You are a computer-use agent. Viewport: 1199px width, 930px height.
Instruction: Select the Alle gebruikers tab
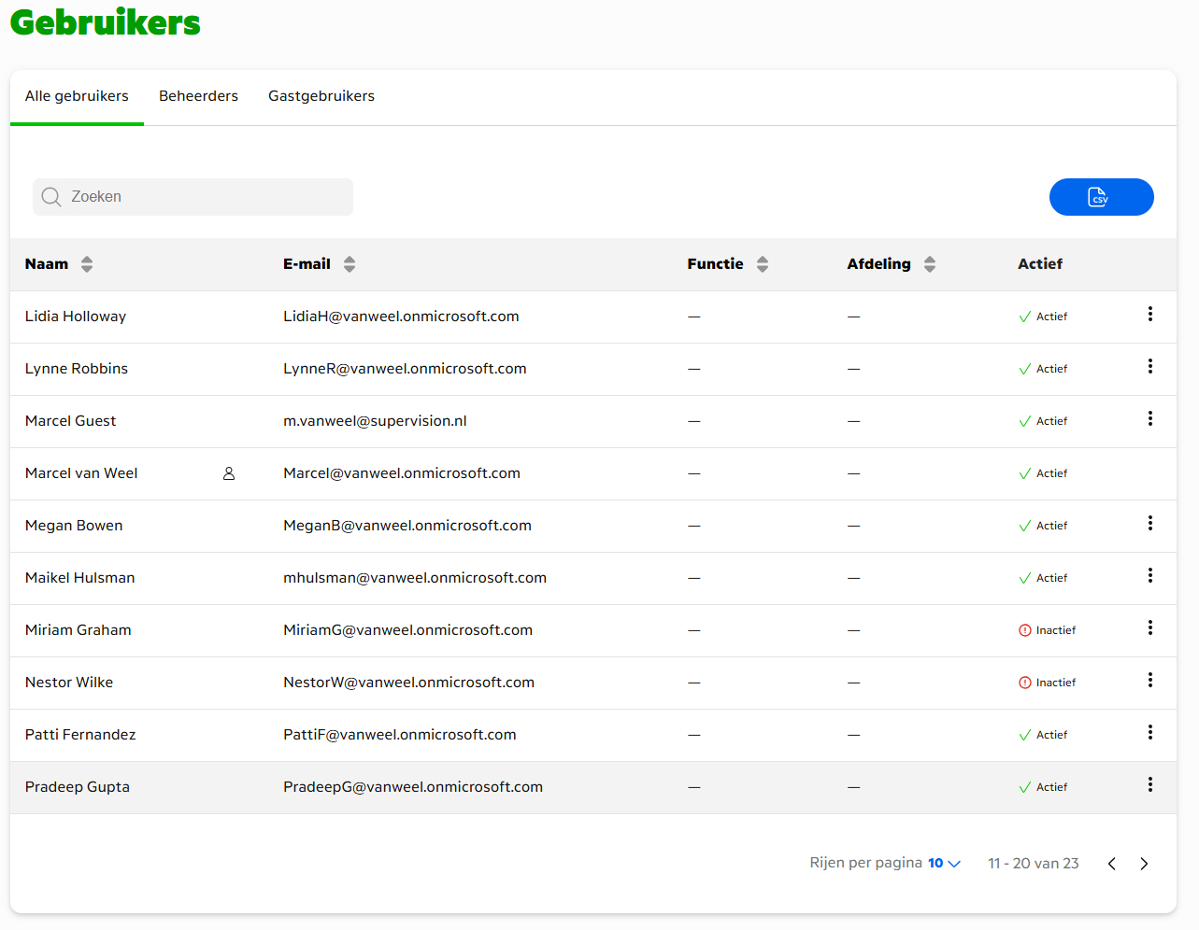(77, 96)
